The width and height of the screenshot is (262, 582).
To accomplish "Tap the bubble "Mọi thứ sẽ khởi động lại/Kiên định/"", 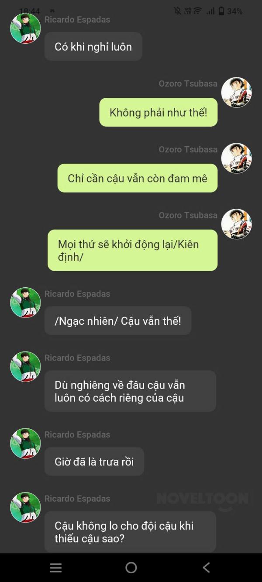I will point(133,250).
